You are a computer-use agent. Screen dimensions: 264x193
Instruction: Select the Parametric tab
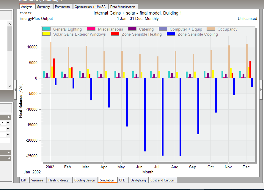[62, 7]
